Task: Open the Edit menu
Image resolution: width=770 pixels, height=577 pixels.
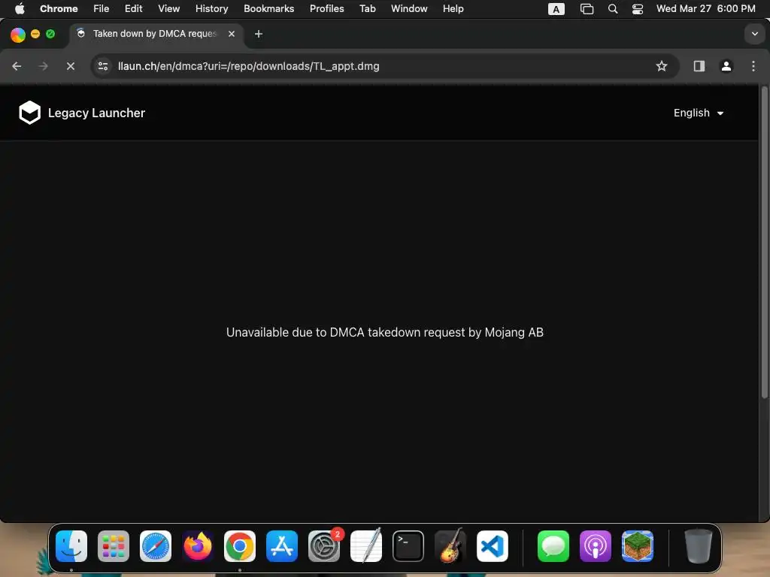Action: (x=133, y=9)
